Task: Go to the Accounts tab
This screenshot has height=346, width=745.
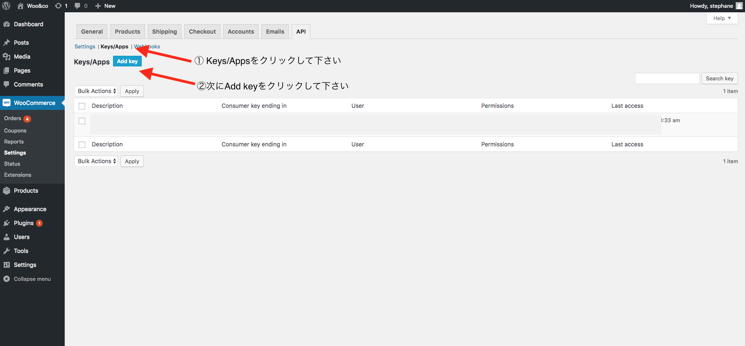Action: (241, 32)
